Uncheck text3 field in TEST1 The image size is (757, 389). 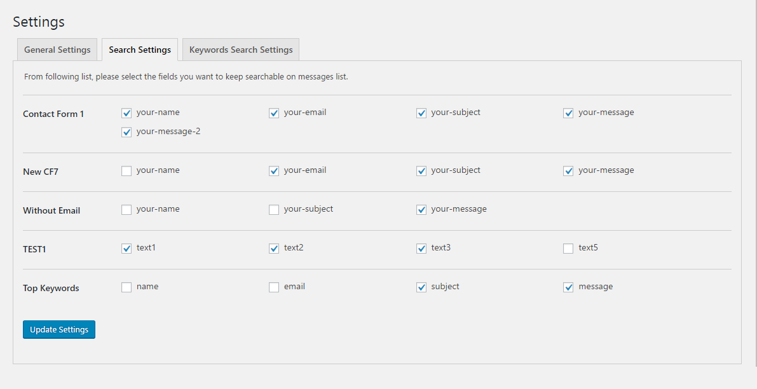421,249
